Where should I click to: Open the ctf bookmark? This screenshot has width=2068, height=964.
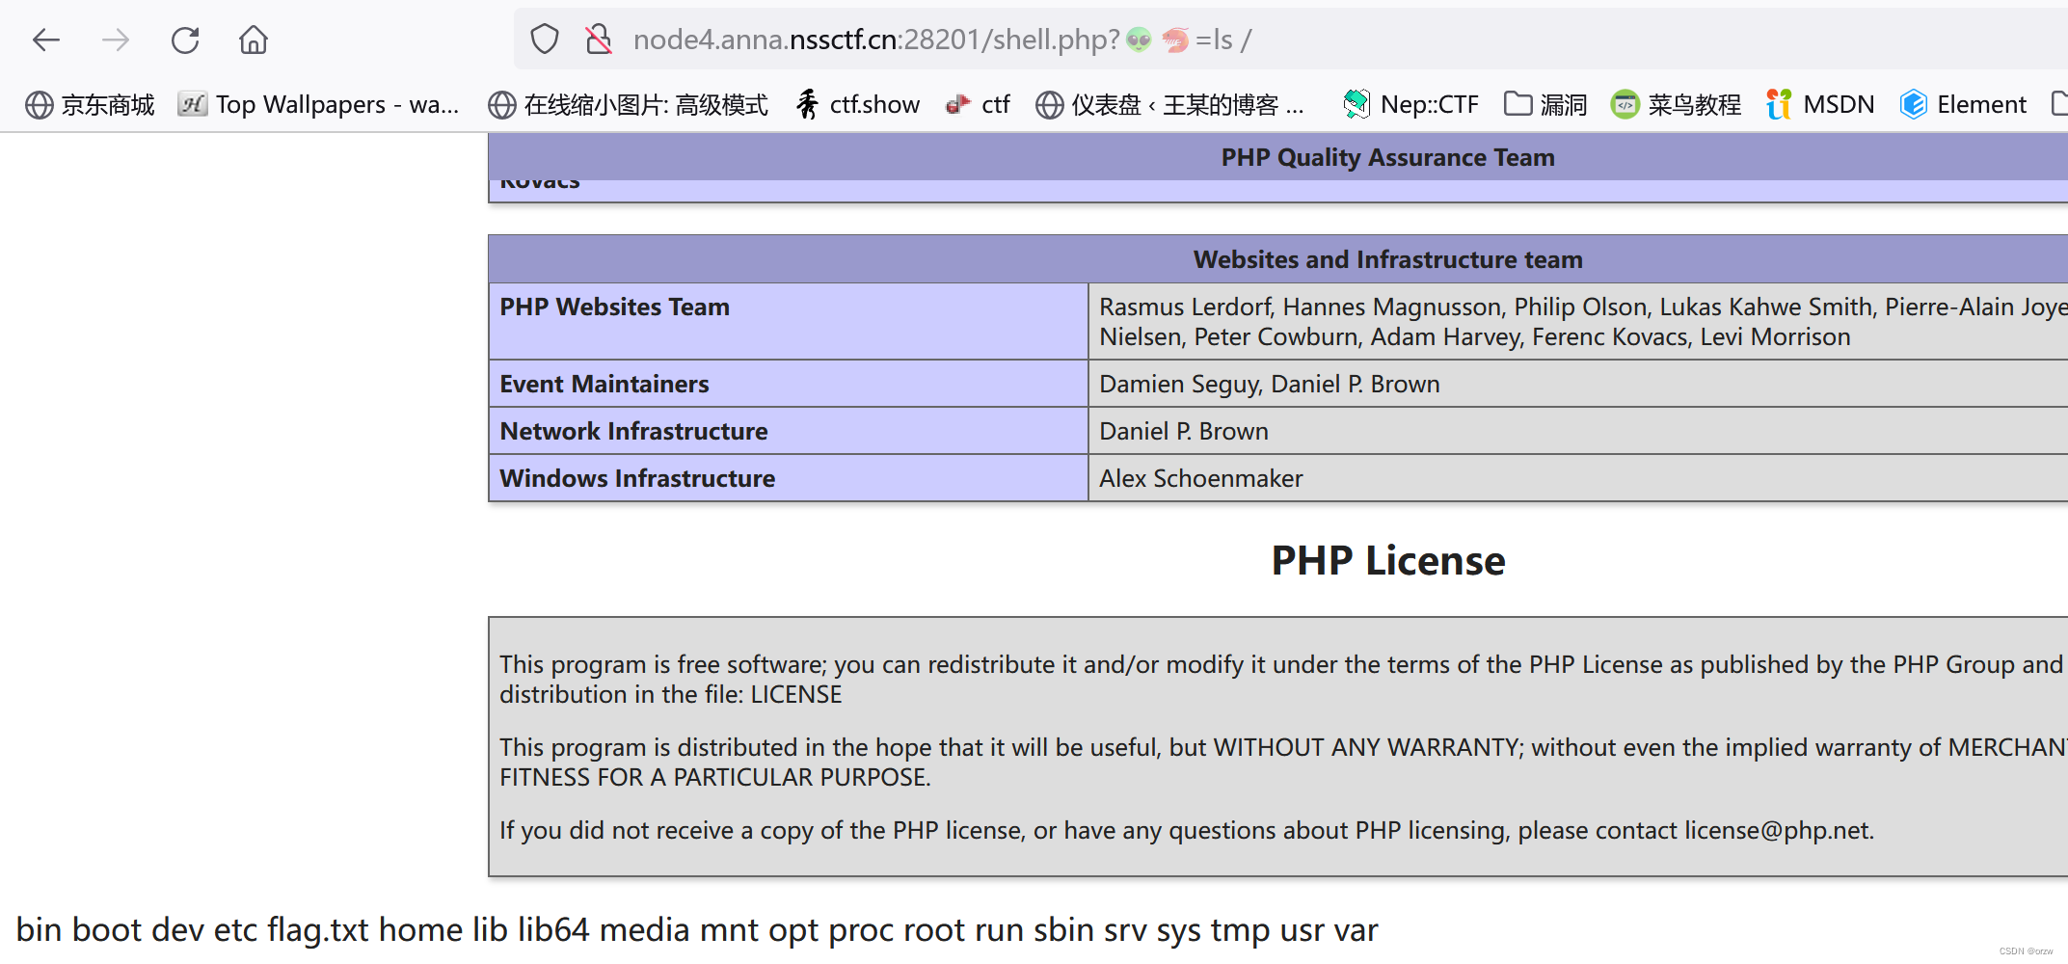click(x=978, y=104)
